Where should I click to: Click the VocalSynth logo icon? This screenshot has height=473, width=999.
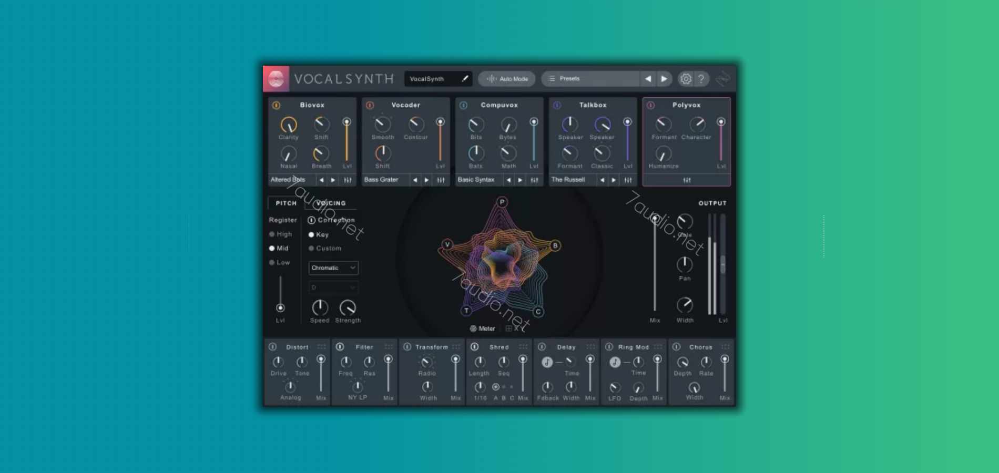[x=276, y=79]
